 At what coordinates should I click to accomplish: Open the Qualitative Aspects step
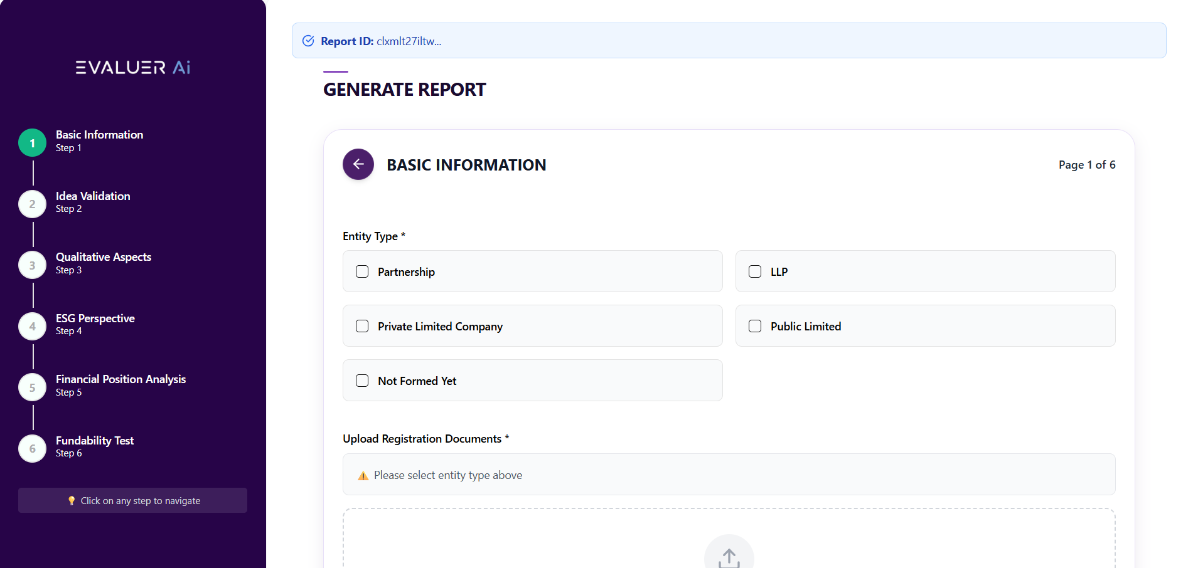point(104,257)
